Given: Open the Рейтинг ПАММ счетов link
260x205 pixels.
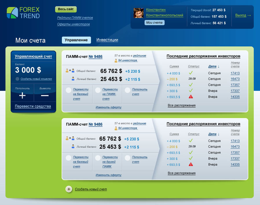Looking at the screenshot, I should (x=75, y=18).
